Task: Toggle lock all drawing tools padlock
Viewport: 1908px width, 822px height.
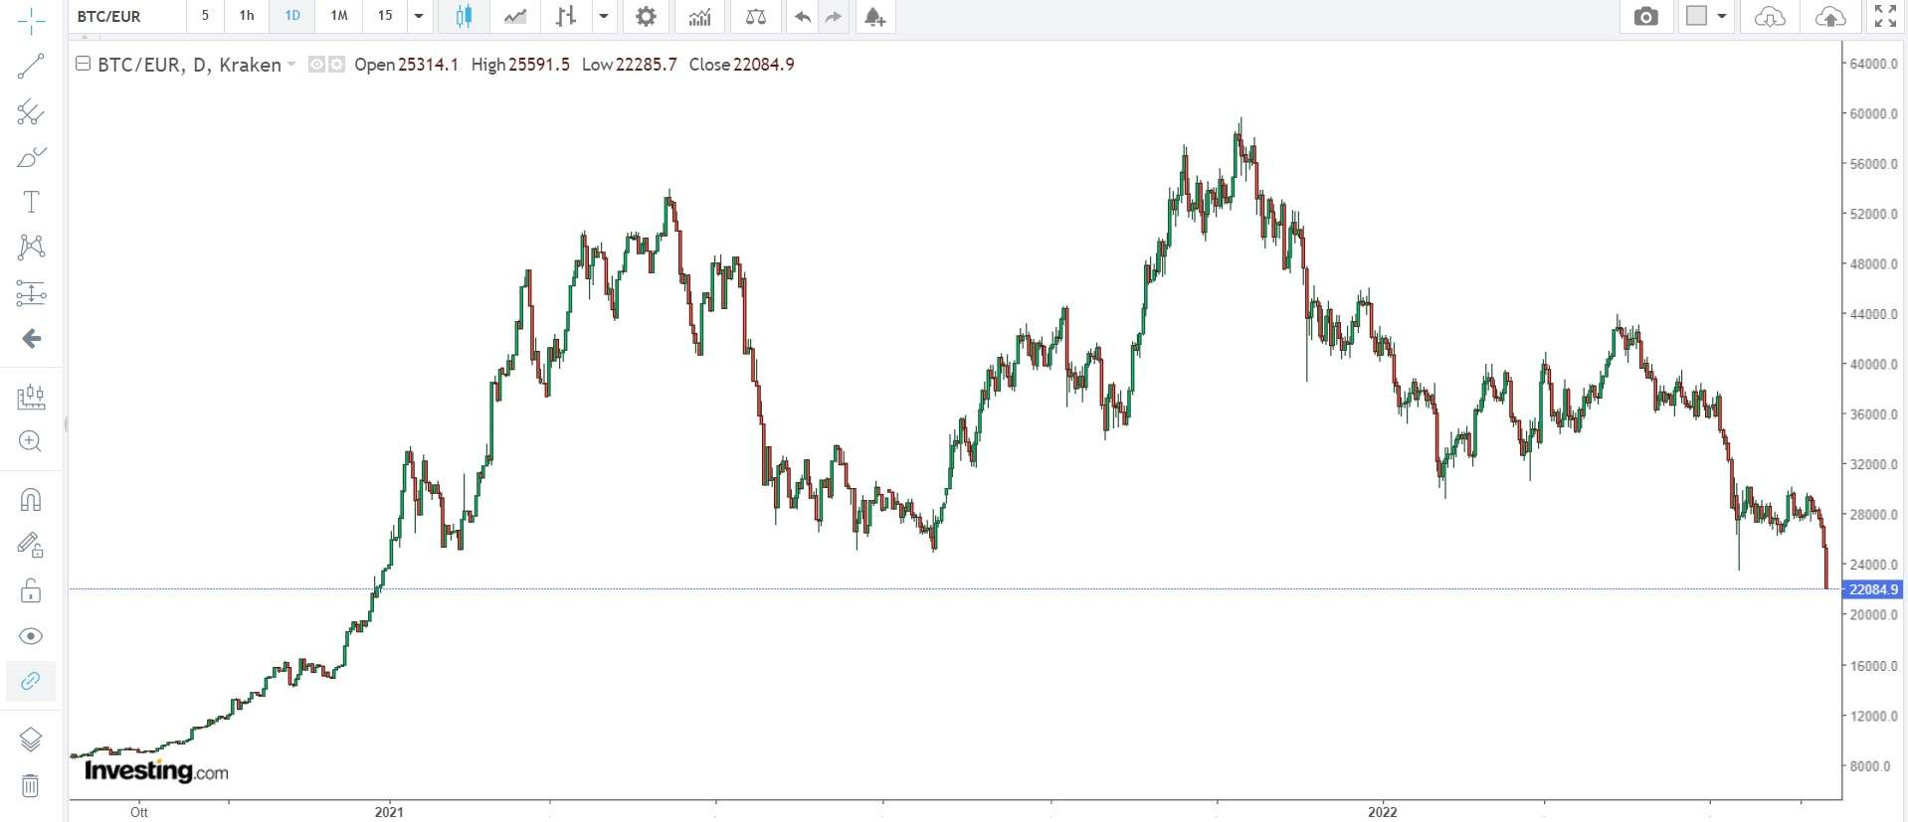Action: [31, 591]
